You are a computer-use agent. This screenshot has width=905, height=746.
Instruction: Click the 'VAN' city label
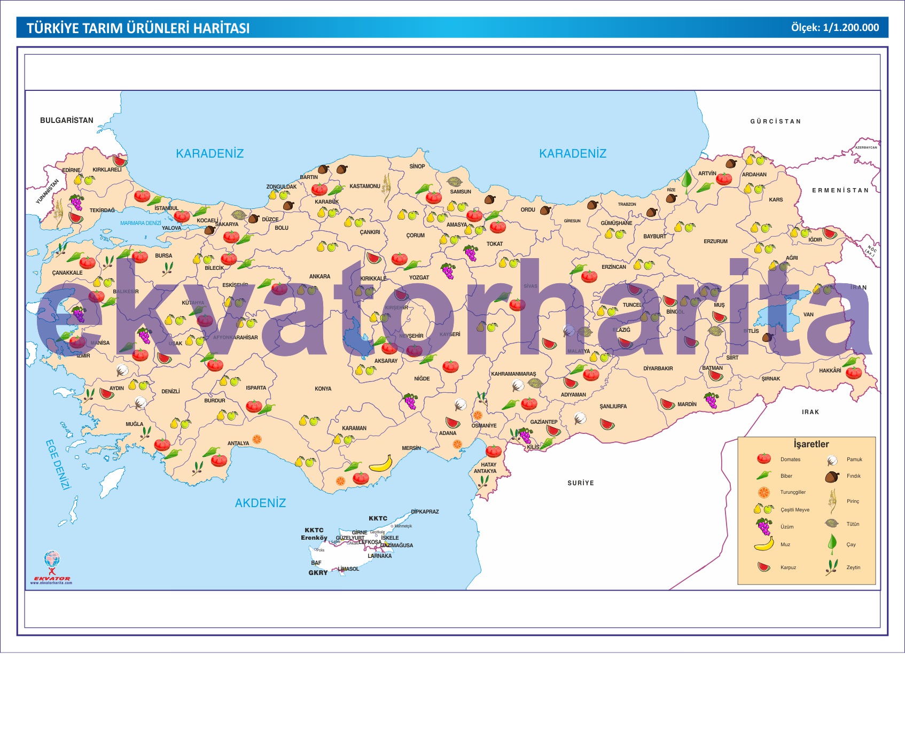click(808, 314)
